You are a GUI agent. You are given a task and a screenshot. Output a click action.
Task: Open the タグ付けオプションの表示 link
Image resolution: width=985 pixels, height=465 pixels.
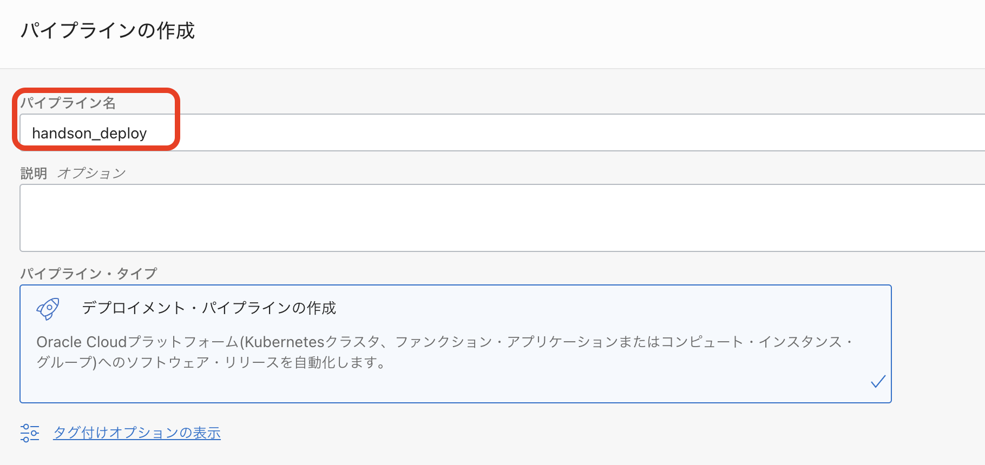[137, 433]
